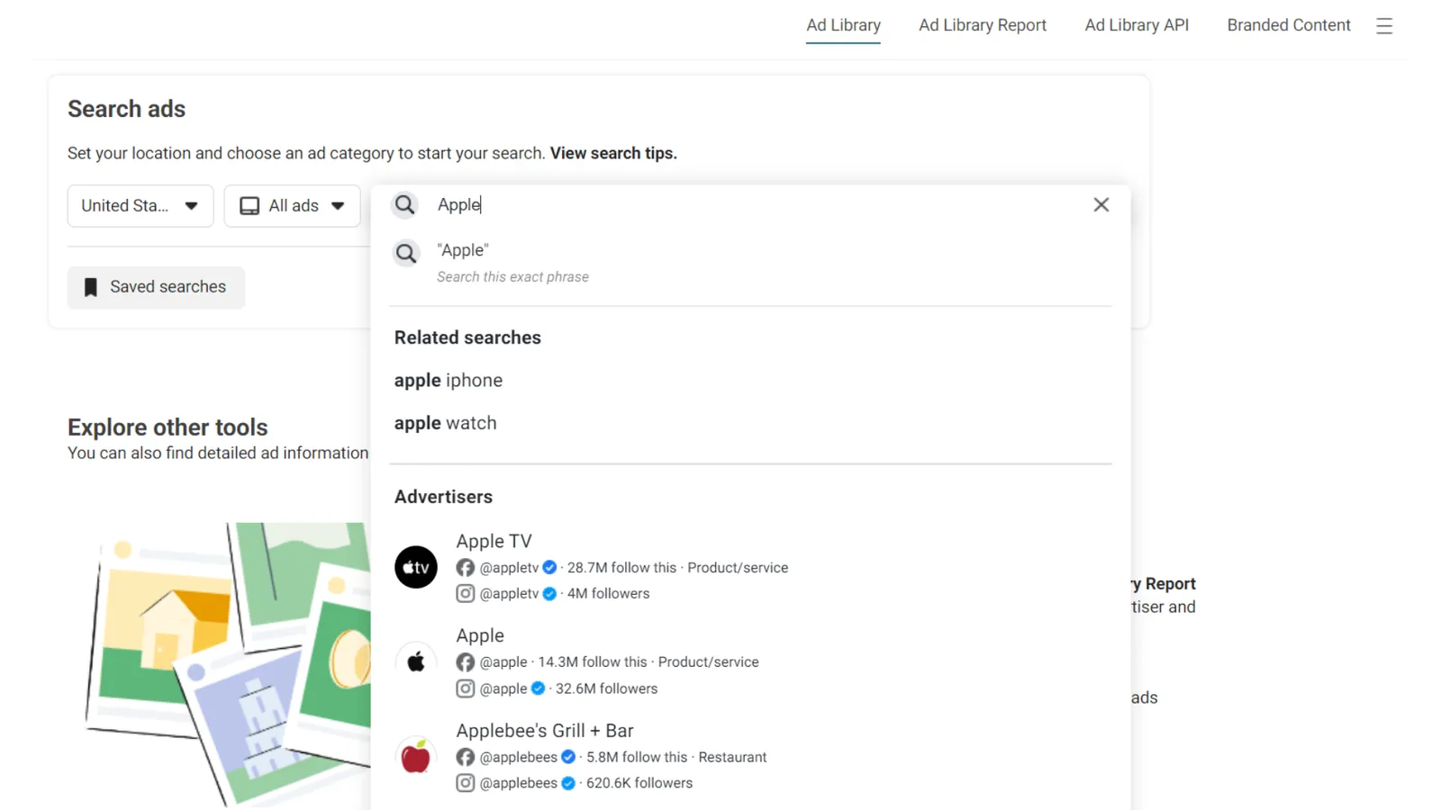
Task: Click the magnifier icon in the search box
Action: tap(405, 205)
